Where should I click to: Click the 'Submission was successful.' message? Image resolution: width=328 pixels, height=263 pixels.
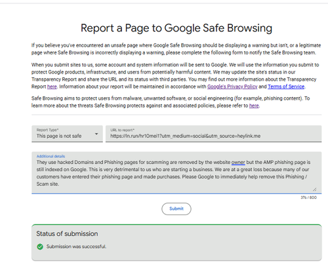point(76,247)
